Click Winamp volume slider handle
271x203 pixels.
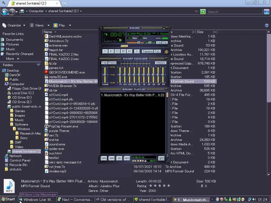click(139, 43)
